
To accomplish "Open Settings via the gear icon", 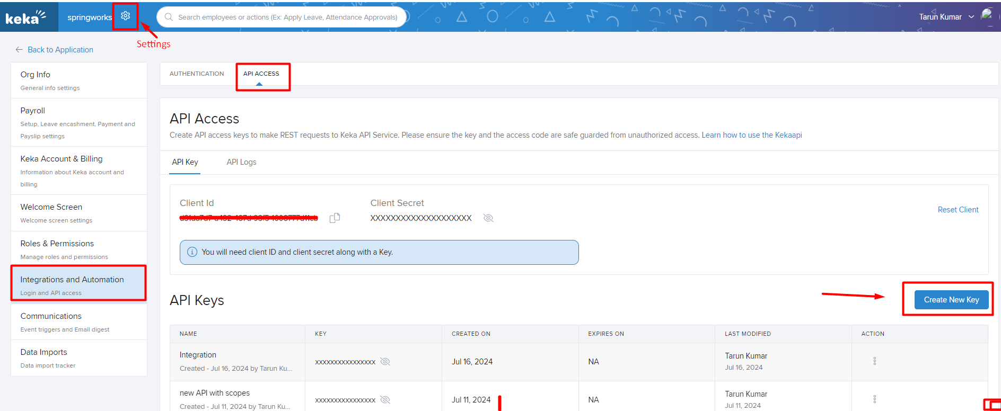I will click(x=125, y=16).
